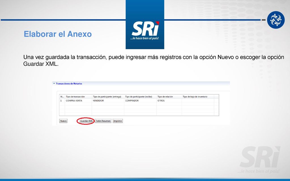Click the Imprimir button
Image resolution: width=290 pixels, height=181 pixels.
[118, 121]
